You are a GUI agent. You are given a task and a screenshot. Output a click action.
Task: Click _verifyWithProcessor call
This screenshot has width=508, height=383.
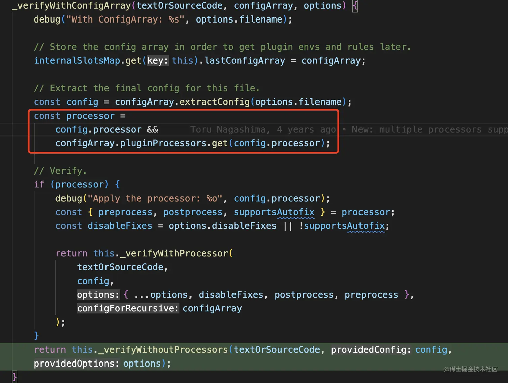click(174, 254)
